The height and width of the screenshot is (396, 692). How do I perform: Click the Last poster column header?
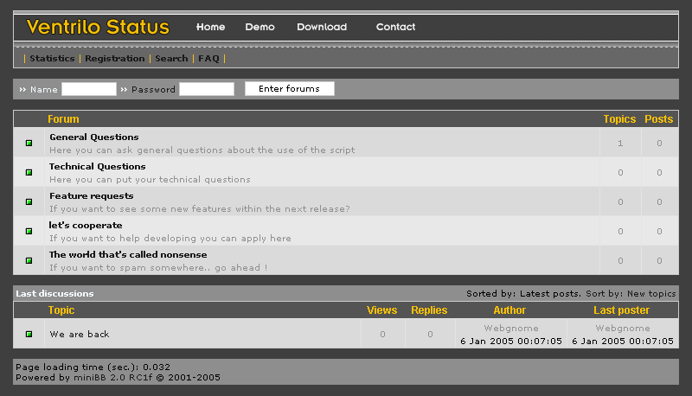point(621,310)
